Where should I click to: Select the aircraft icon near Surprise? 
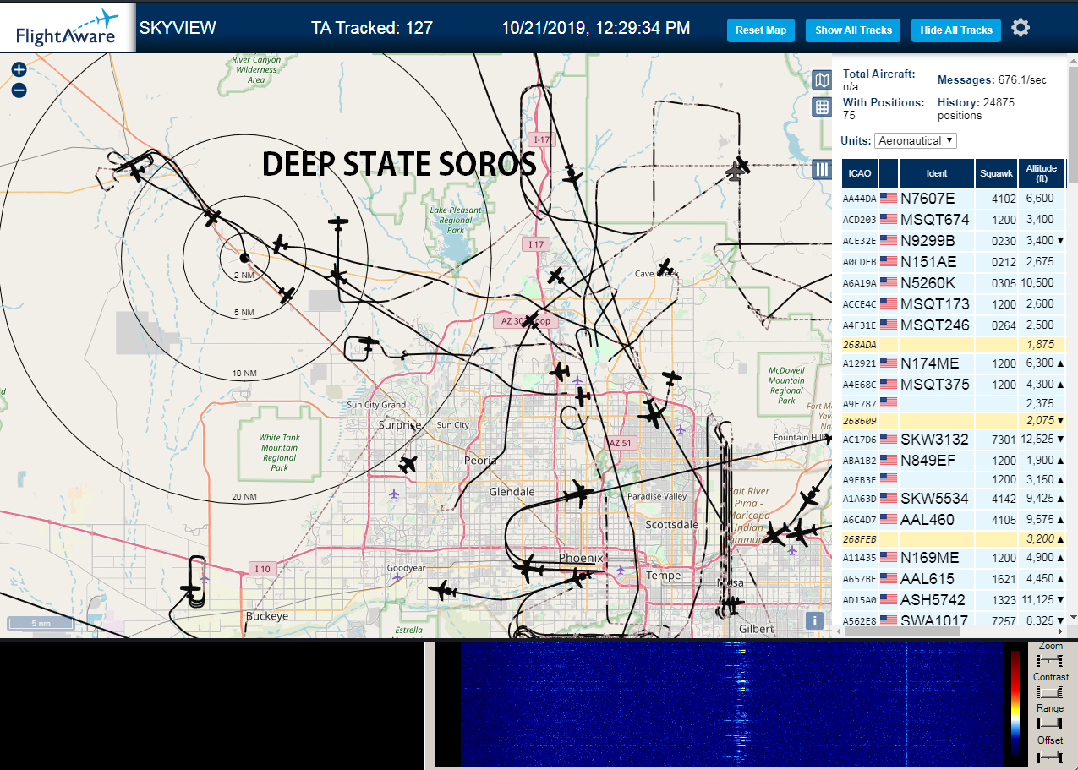tap(408, 464)
